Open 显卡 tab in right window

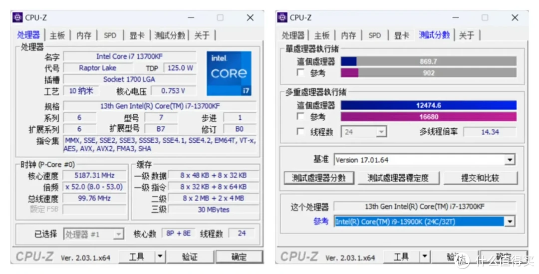click(x=401, y=35)
